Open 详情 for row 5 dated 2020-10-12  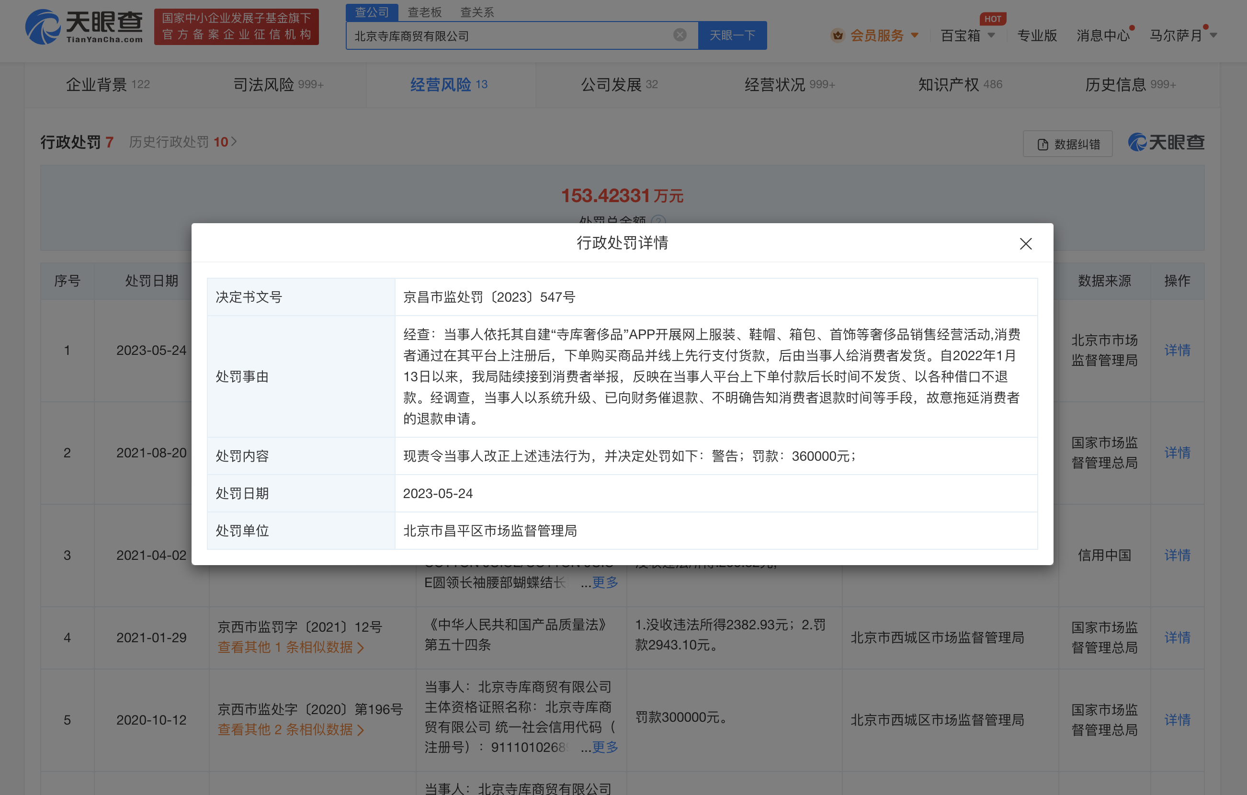point(1177,720)
